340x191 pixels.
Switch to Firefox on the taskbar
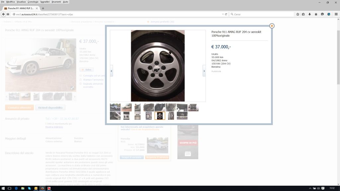point(42,188)
